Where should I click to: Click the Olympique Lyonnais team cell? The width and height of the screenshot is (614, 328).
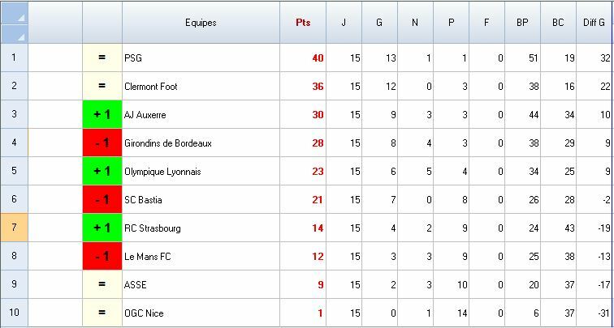201,172
